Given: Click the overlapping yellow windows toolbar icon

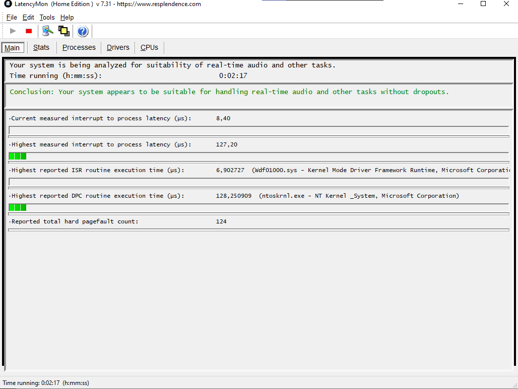Looking at the screenshot, I should 63,31.
